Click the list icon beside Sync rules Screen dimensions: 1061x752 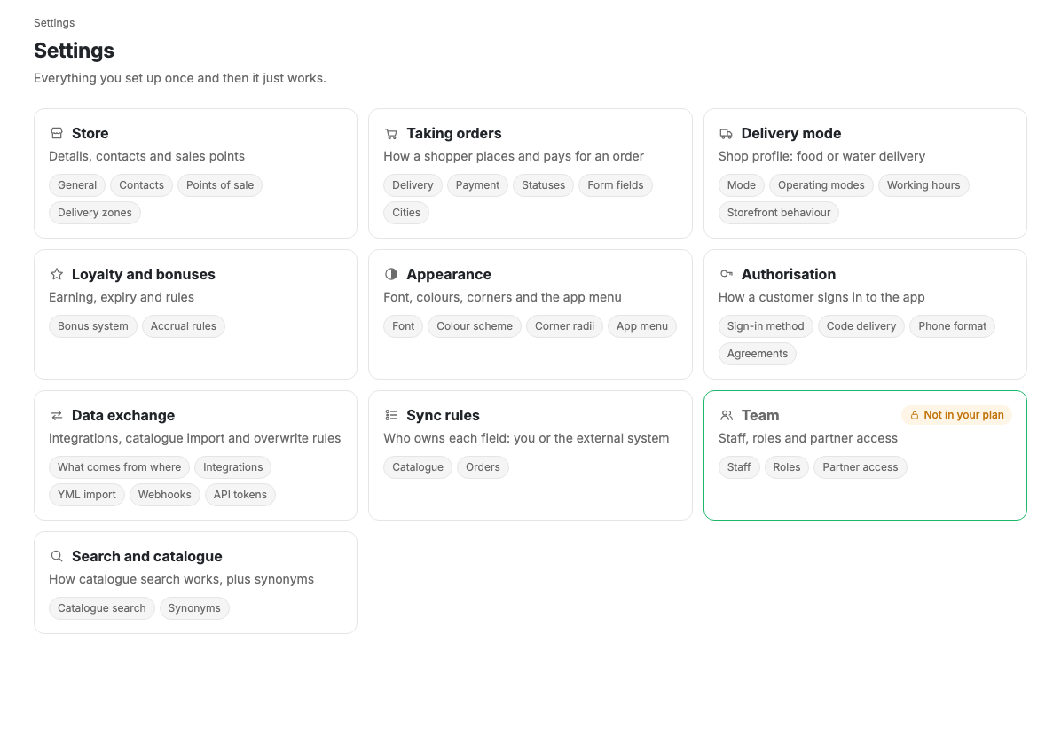coord(391,415)
